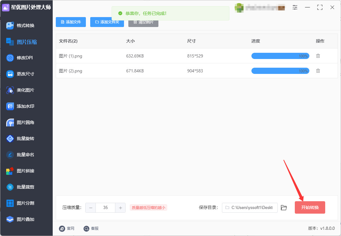Image resolution: width=341 pixels, height=236 pixels.
Task: Click the 质量越低压缩的越小 hint label
Action: (148, 208)
